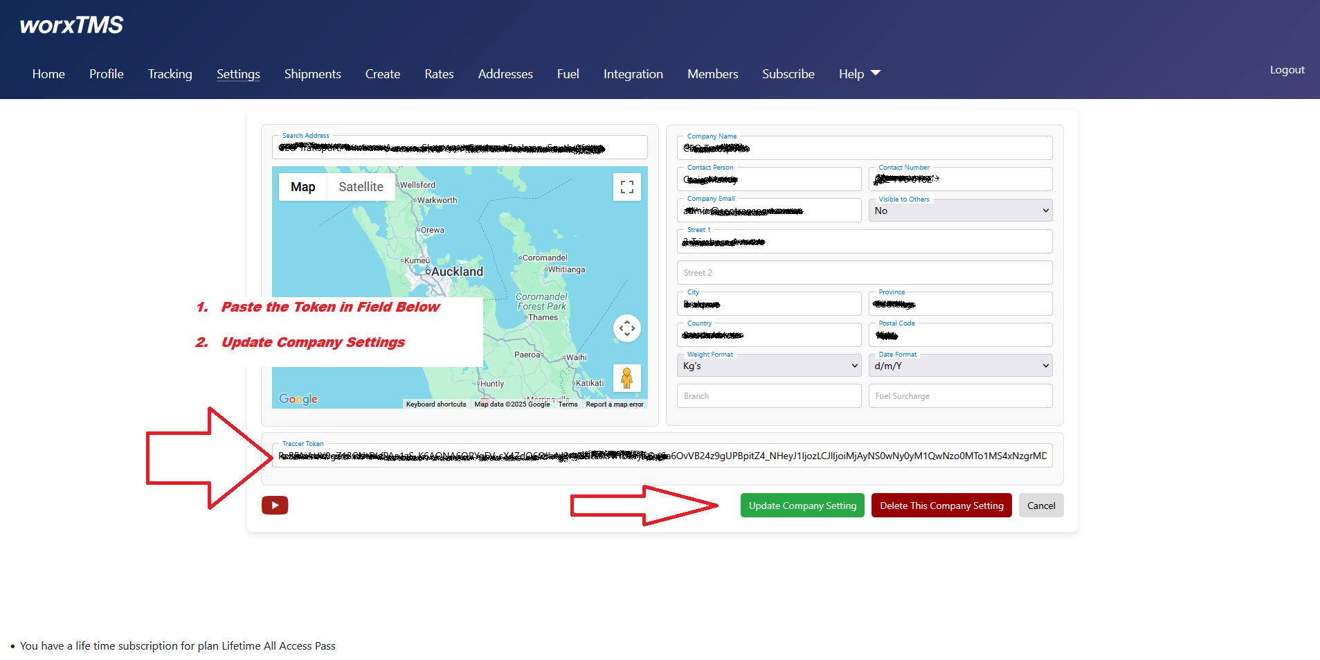Focus the Fuel Surcharge field

tap(960, 396)
